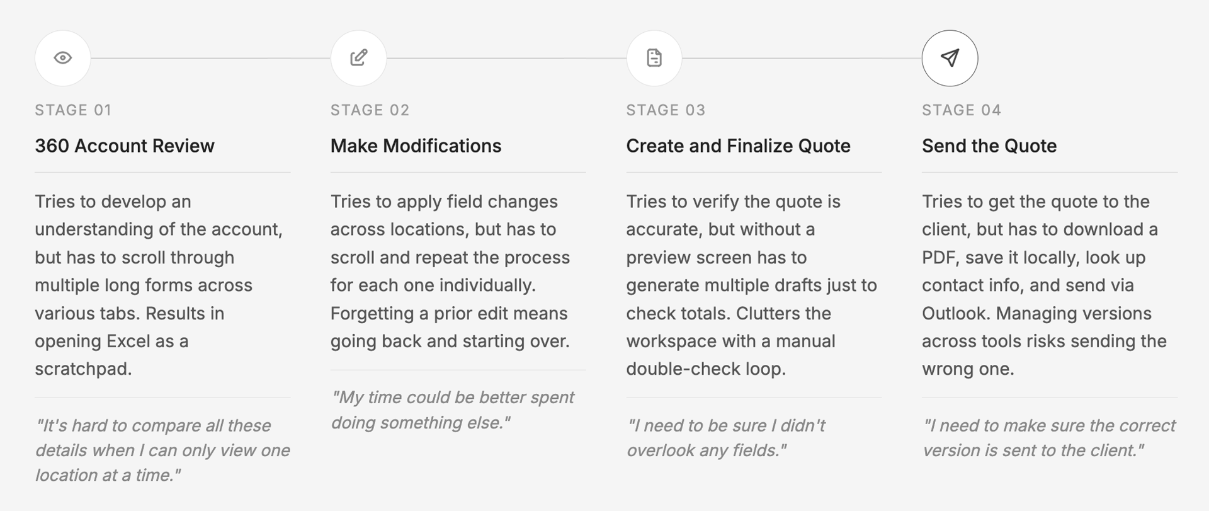Select the STAGE 01 label
1209x511 pixels.
point(73,110)
